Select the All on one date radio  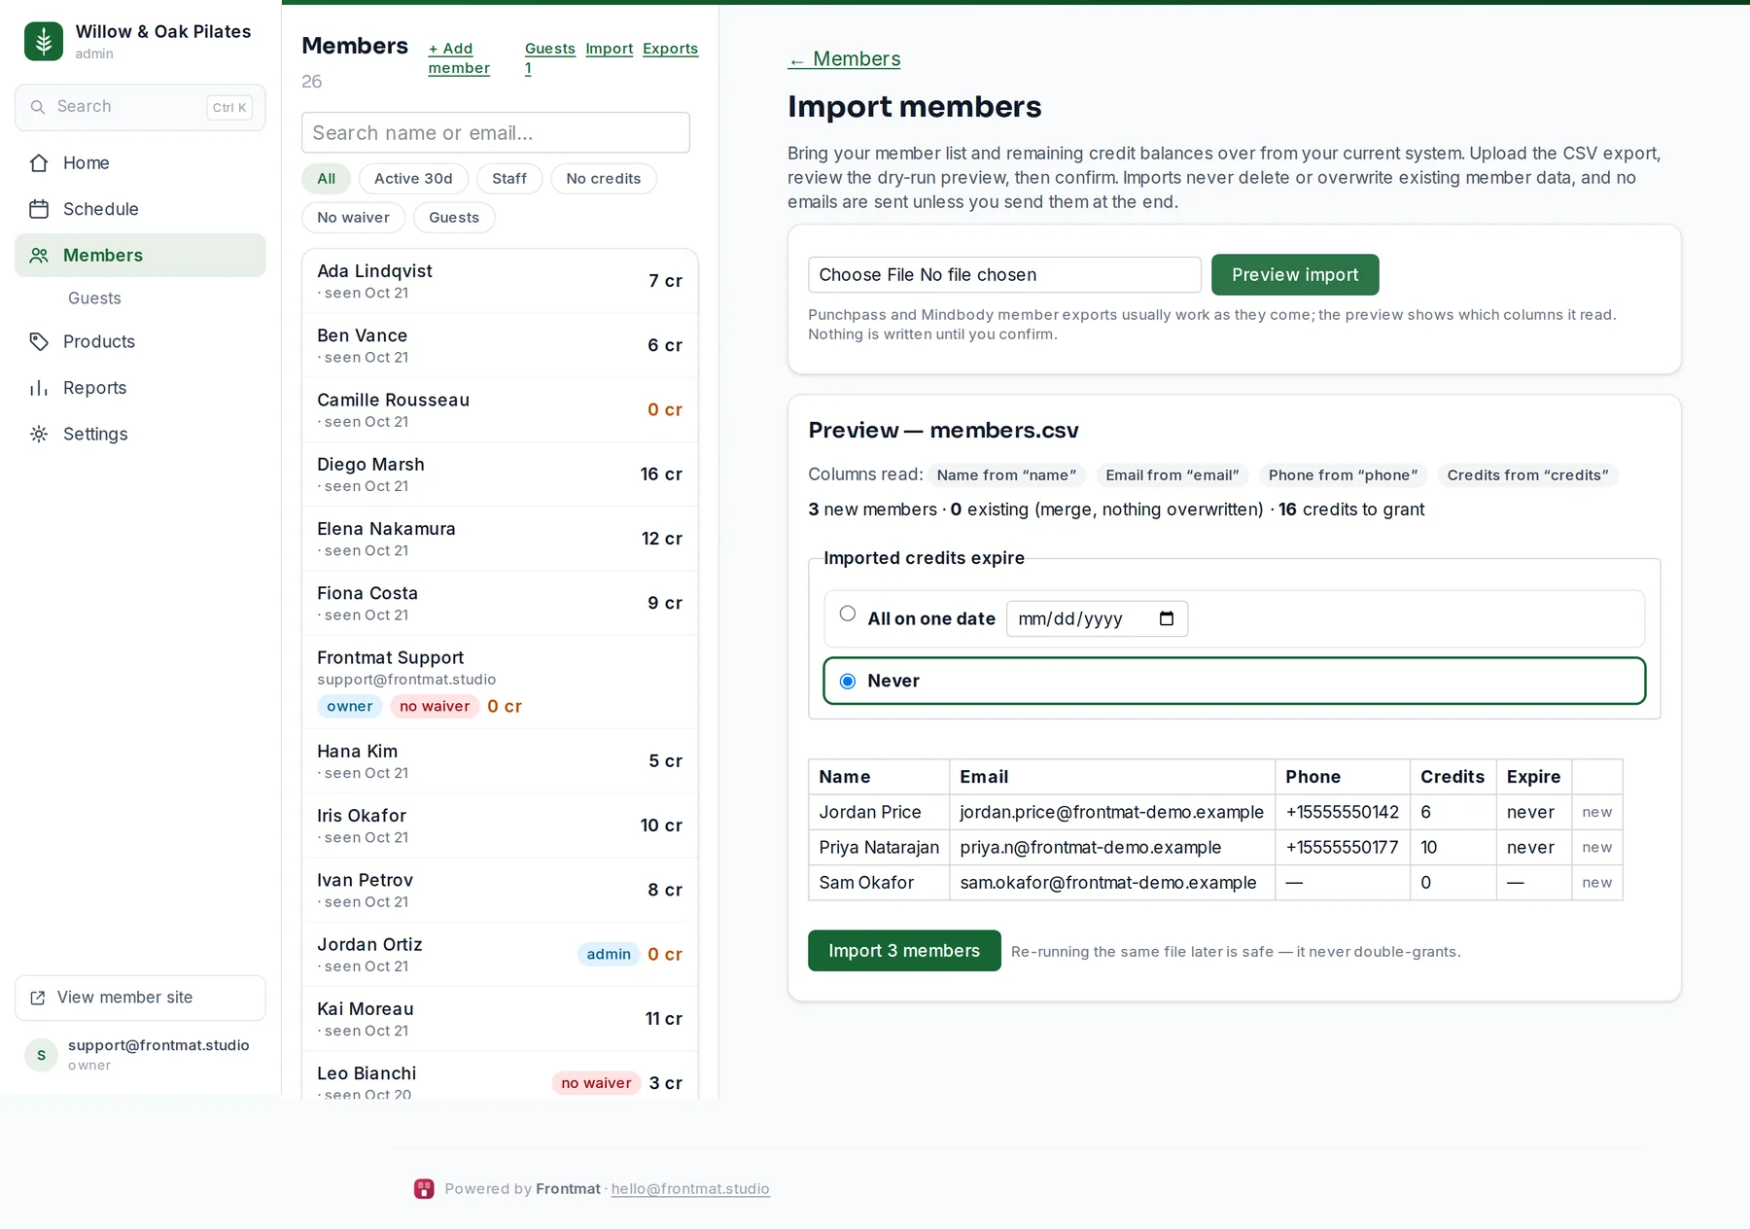point(848,614)
